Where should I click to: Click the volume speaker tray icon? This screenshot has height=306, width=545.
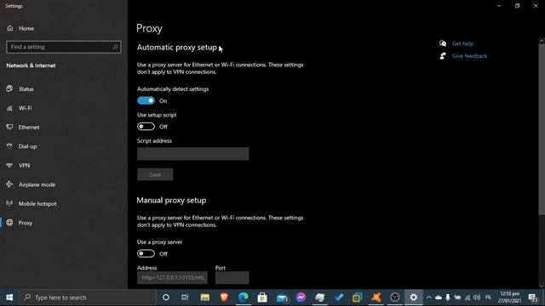coord(477,297)
